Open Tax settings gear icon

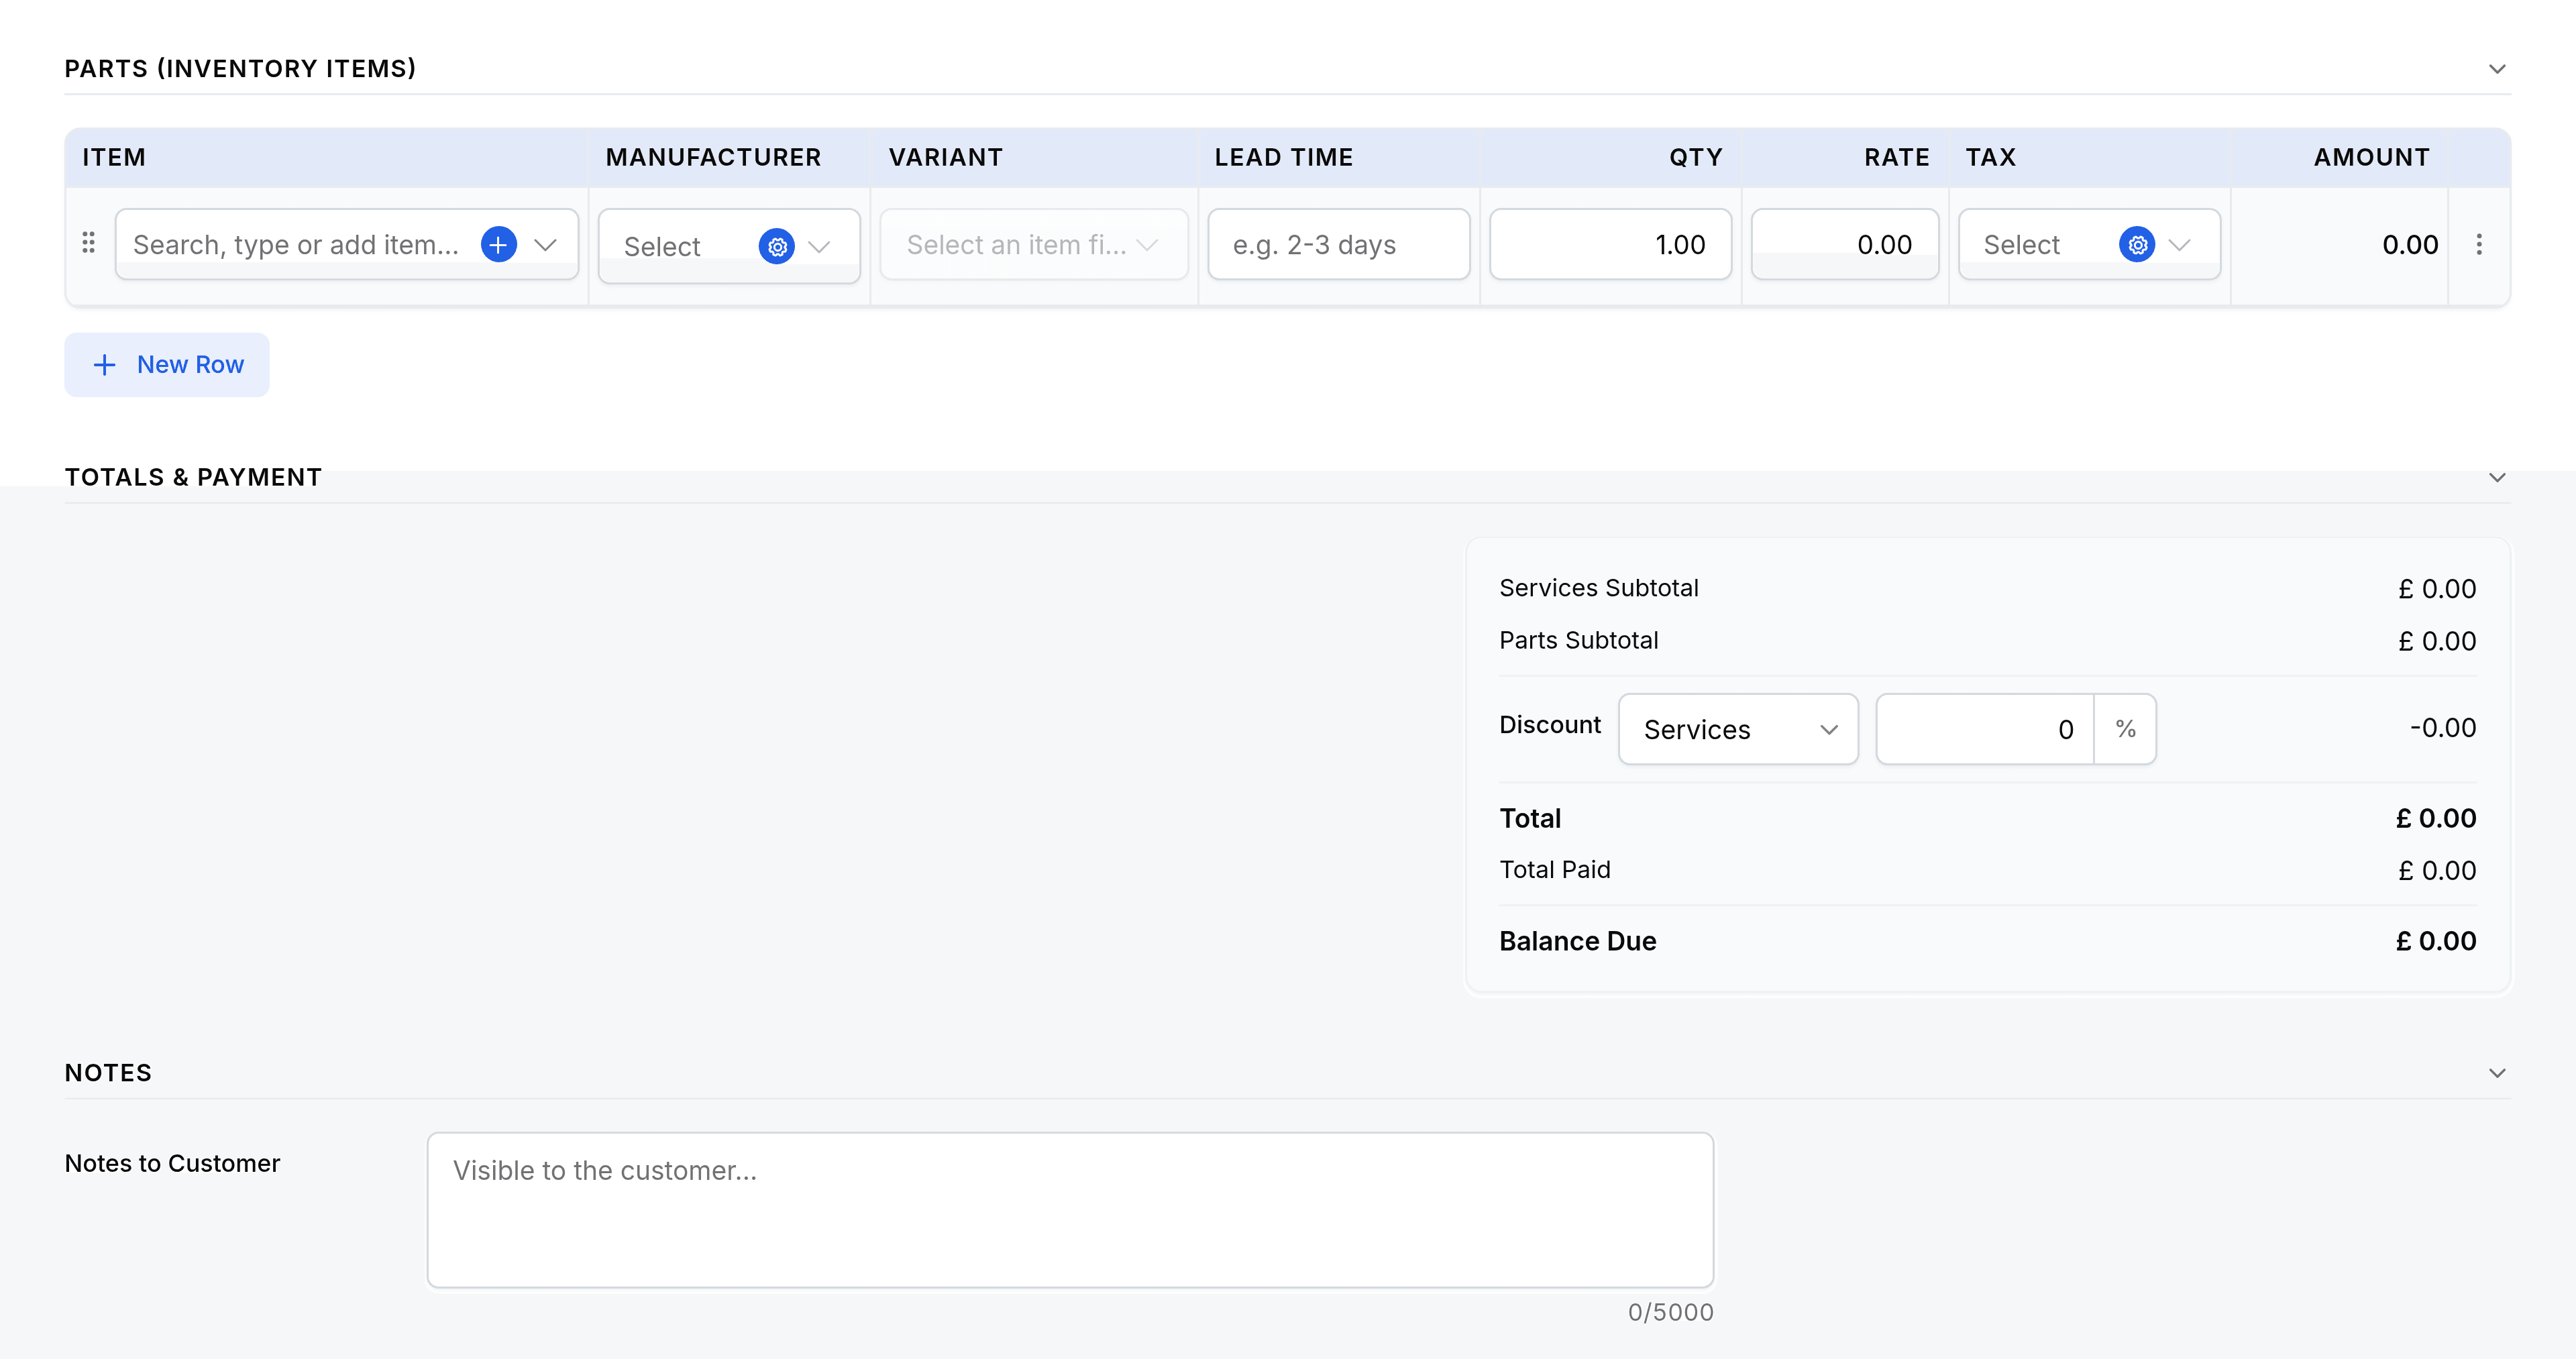2136,244
